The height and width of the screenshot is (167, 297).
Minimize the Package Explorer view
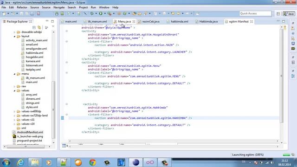coord(47,21)
